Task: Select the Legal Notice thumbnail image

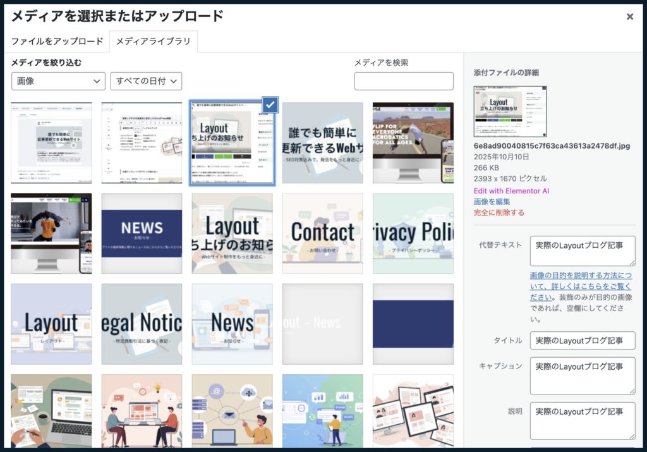Action: 142,324
